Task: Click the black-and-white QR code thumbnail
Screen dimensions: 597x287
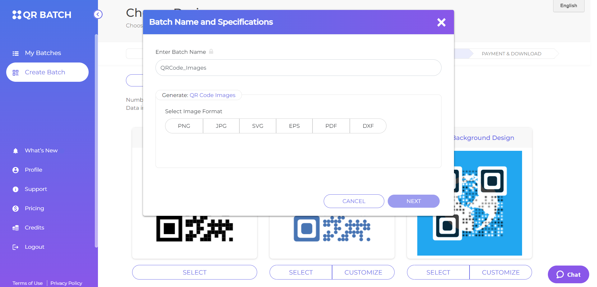Action: pos(195,229)
